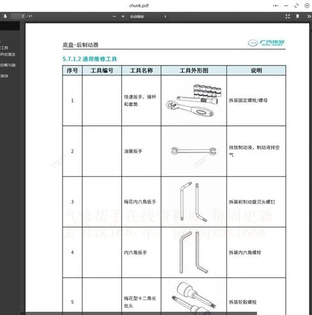Click the oil pipe wrench image
312x315 pixels.
(194, 151)
